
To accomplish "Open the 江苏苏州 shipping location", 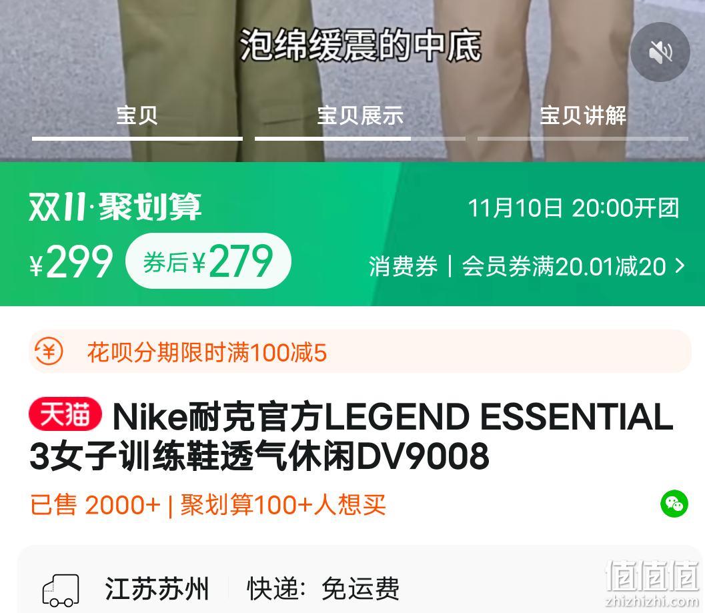I will 157,589.
